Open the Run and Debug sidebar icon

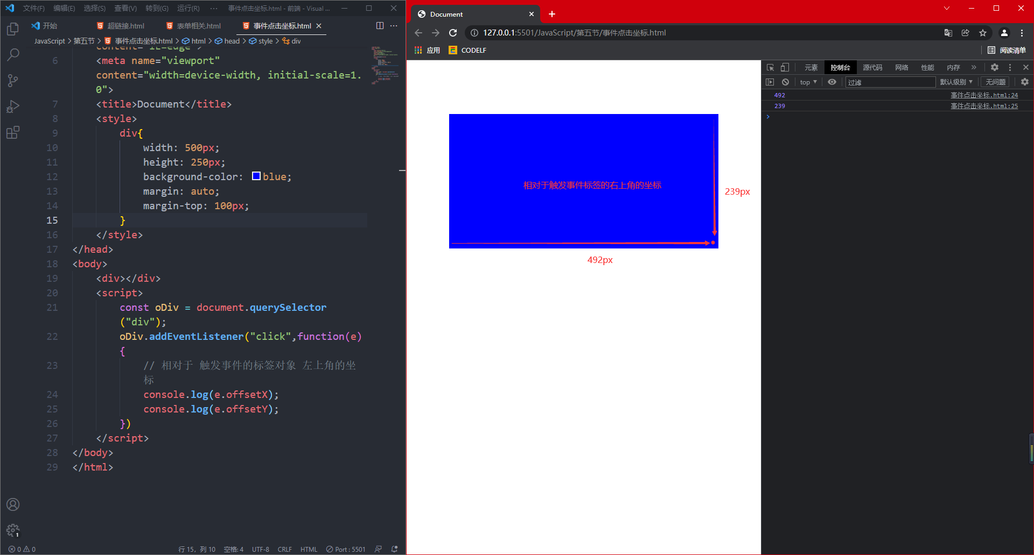[x=12, y=106]
